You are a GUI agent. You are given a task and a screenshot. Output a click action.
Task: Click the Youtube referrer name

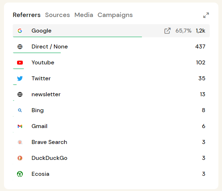pos(43,63)
